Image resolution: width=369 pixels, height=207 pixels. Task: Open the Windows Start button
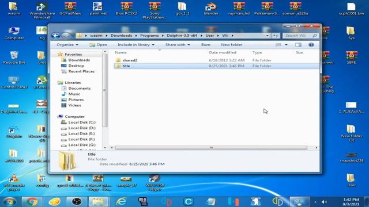[x=9, y=201]
